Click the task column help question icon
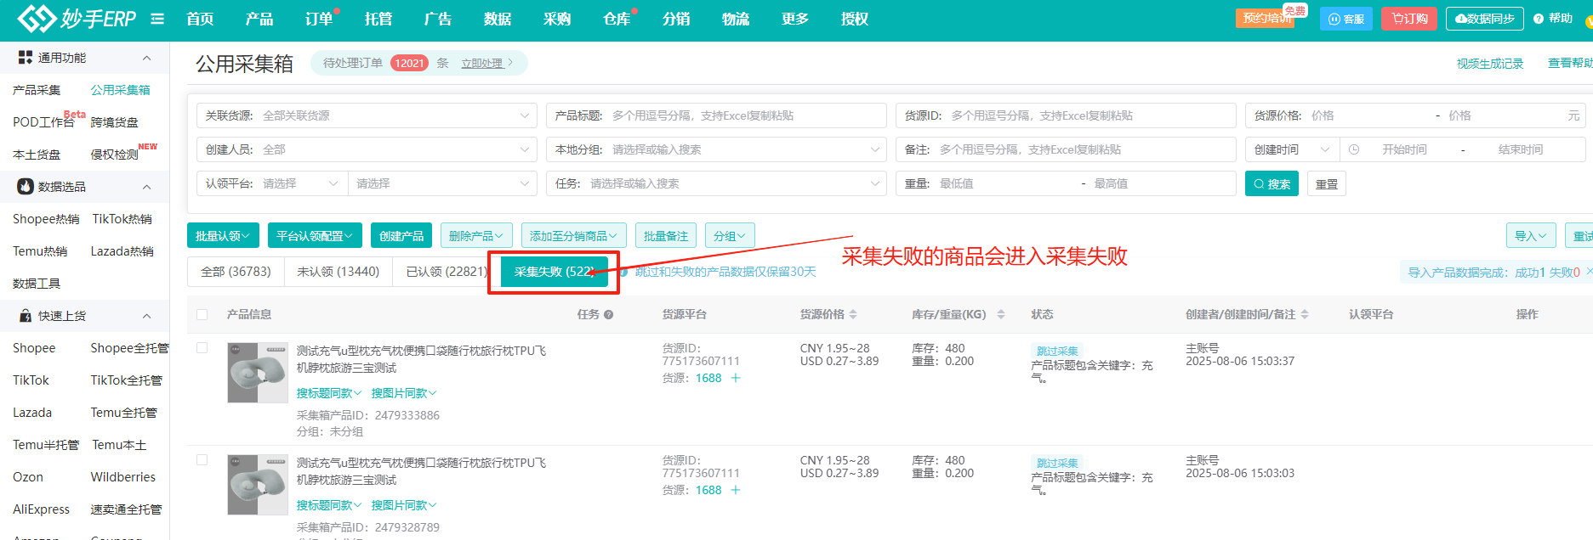Image resolution: width=1593 pixels, height=540 pixels. [x=609, y=315]
